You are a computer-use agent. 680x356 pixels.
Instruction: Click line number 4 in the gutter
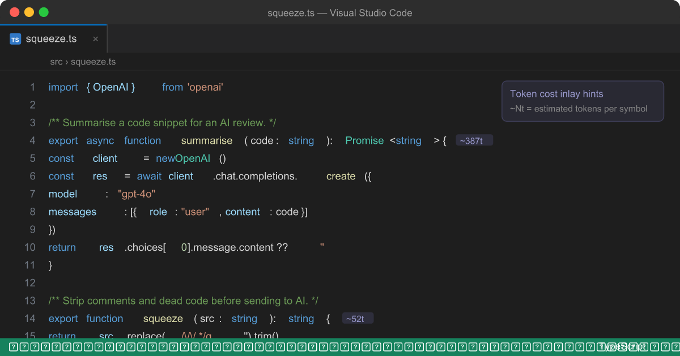coord(33,140)
